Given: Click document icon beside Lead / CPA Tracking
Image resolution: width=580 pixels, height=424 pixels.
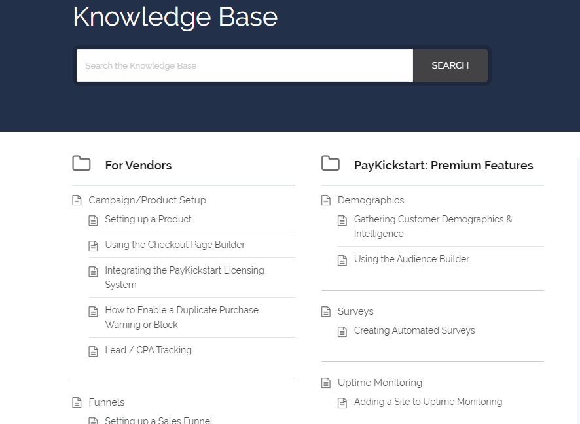Looking at the screenshot, I should (93, 351).
